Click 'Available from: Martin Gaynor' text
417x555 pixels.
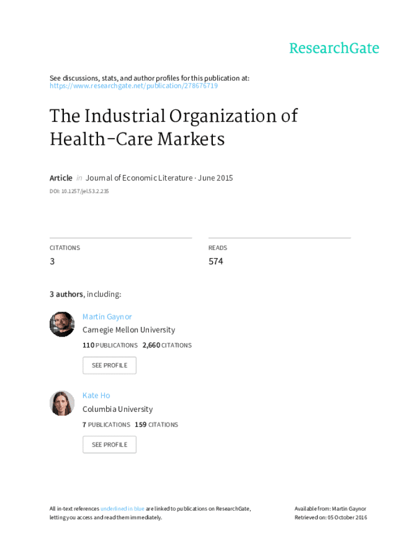330,509
